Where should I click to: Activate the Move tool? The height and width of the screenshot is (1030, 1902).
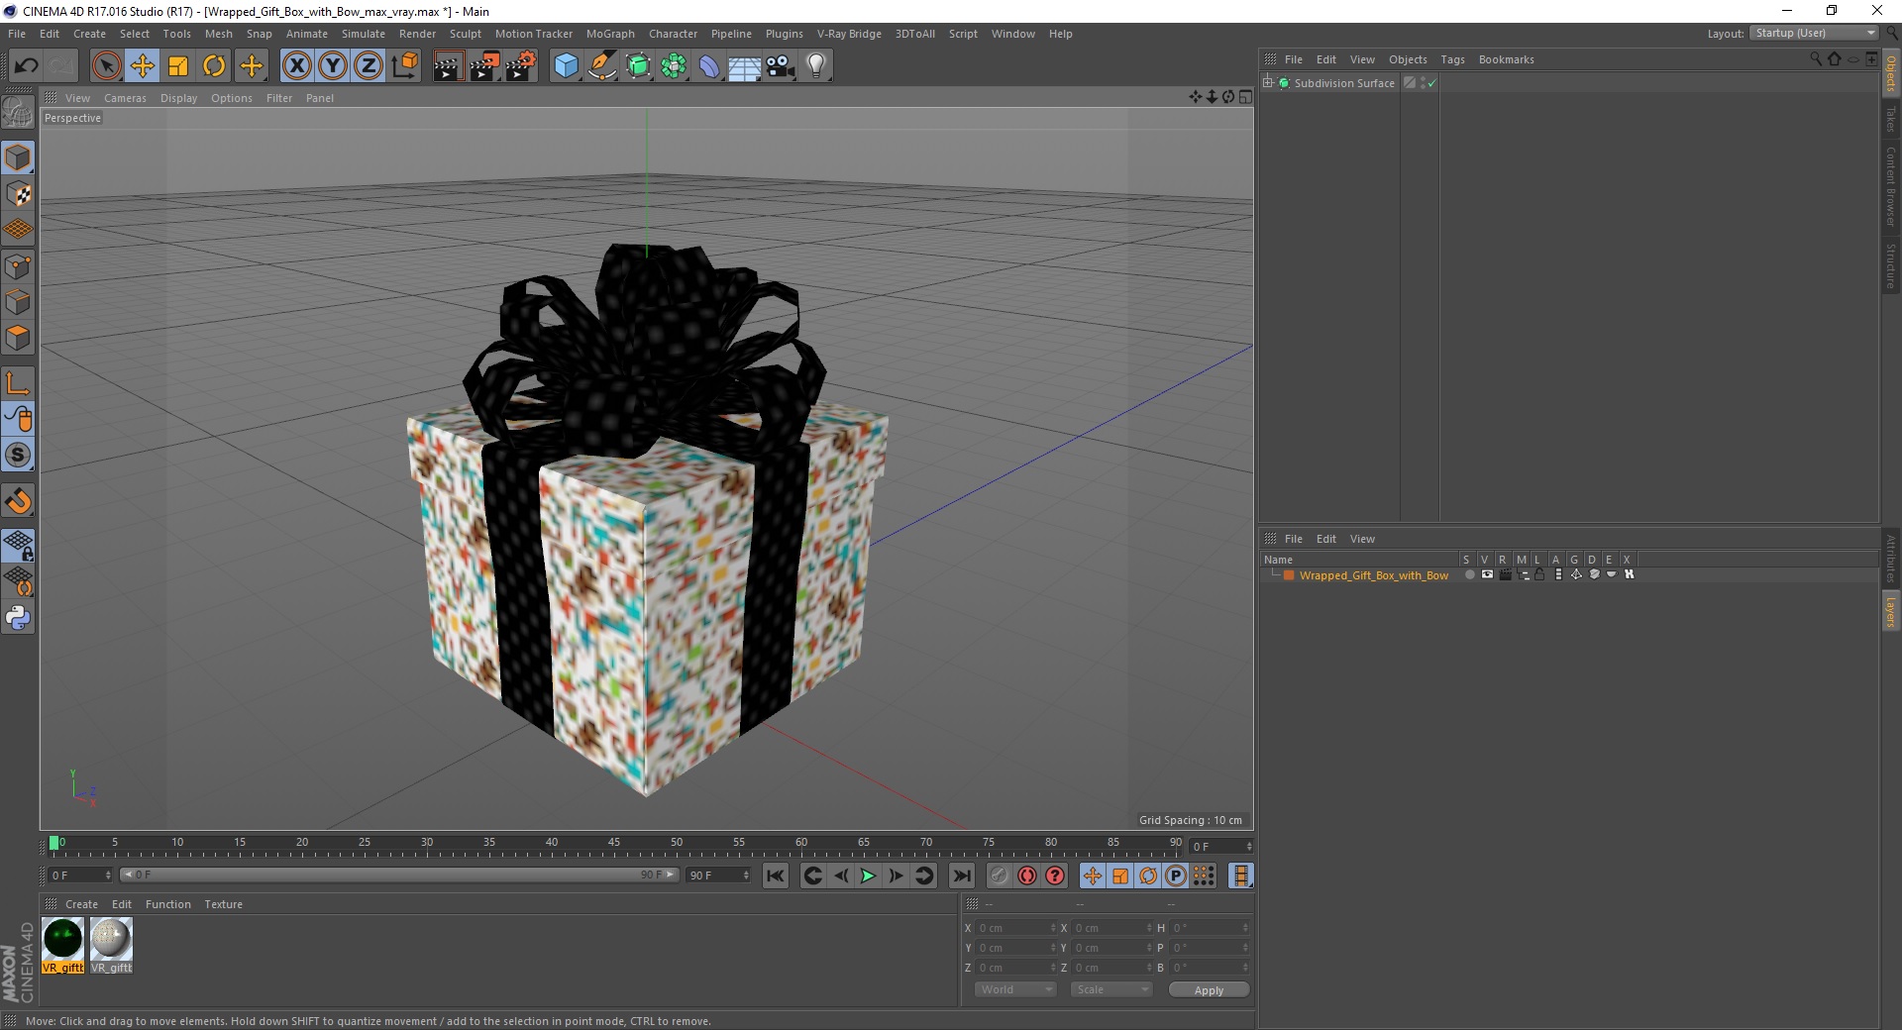[142, 66]
